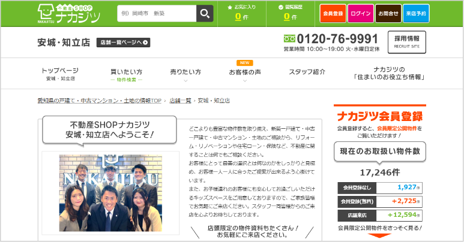The width and height of the screenshot is (464, 242).
Task: Click the checkmark icon beside 閲覧履歴
Action: 281,7
